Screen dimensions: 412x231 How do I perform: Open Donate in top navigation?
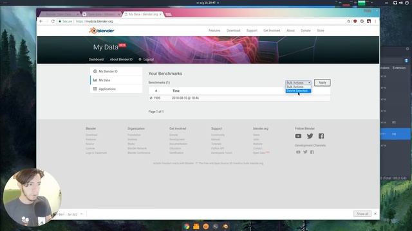coord(306,31)
